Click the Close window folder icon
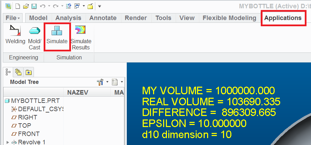This screenshot has height=145, width=311. coord(90,6)
